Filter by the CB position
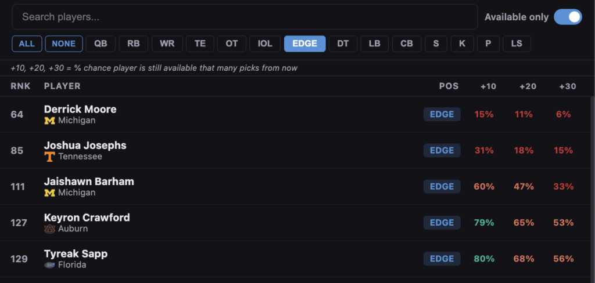 pos(407,43)
